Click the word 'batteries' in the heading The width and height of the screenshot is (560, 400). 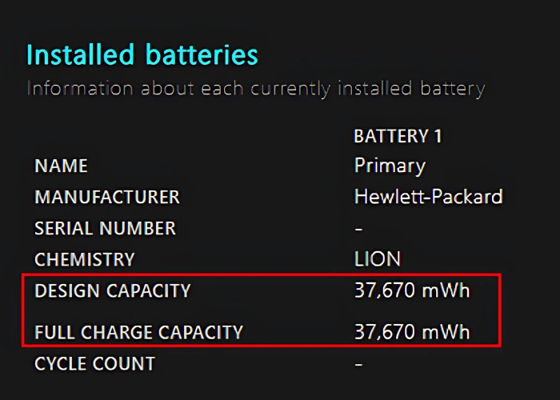coord(202,54)
